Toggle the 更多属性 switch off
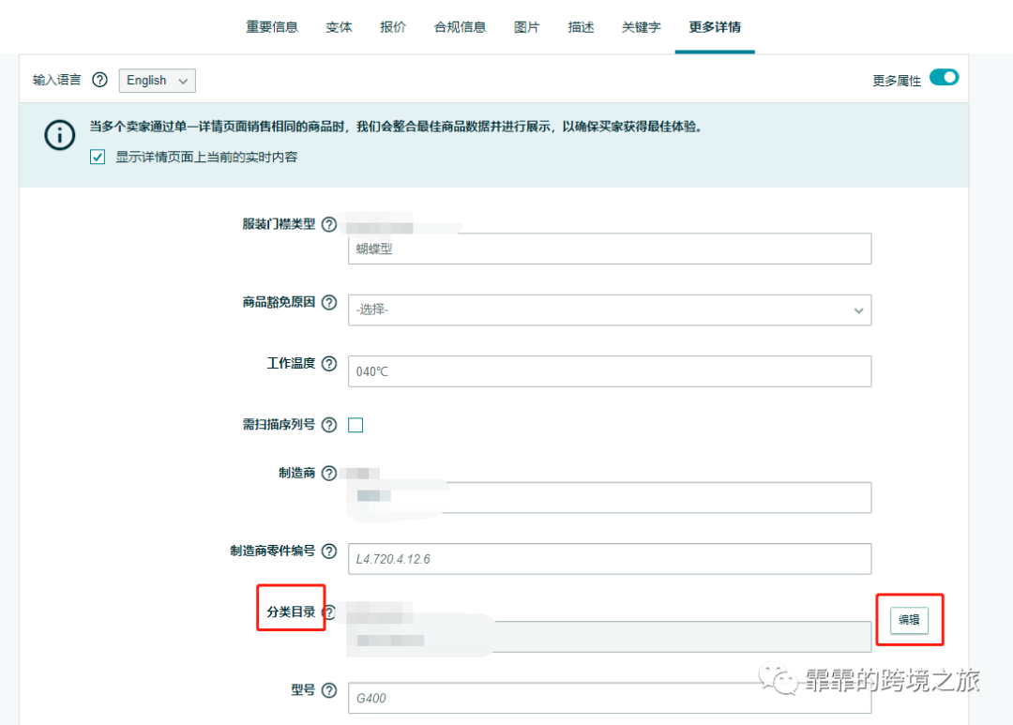The image size is (1013, 725). (944, 78)
